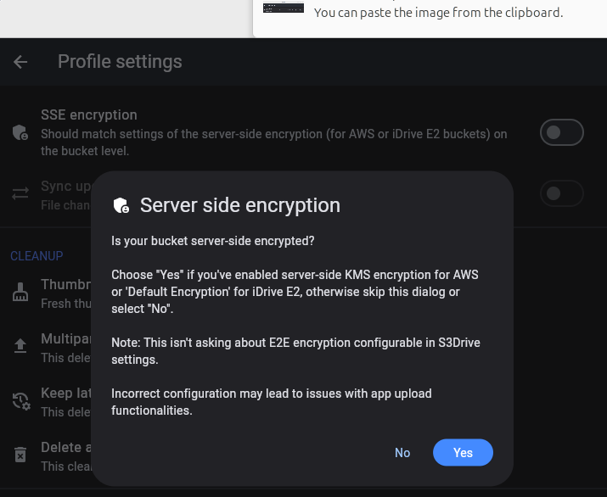Go back using the arrow icon

pos(20,62)
